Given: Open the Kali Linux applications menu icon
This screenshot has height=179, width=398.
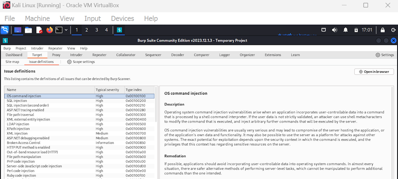Looking at the screenshot, I should point(5,30).
